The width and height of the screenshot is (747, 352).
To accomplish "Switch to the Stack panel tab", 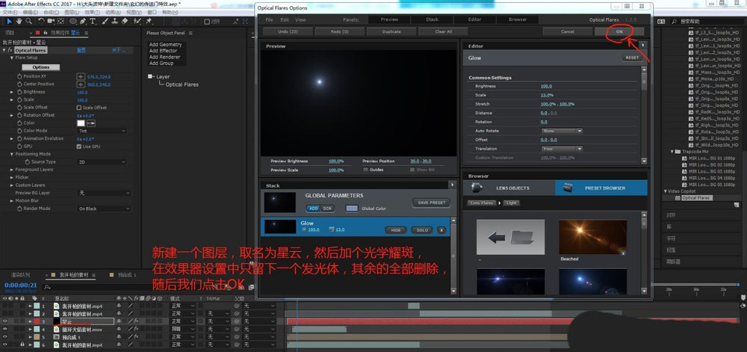I will [x=432, y=19].
